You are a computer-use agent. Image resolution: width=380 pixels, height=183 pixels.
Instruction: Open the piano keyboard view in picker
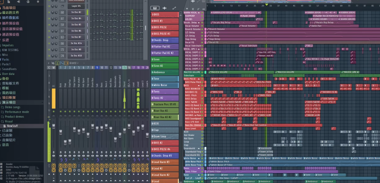coord(155,8)
